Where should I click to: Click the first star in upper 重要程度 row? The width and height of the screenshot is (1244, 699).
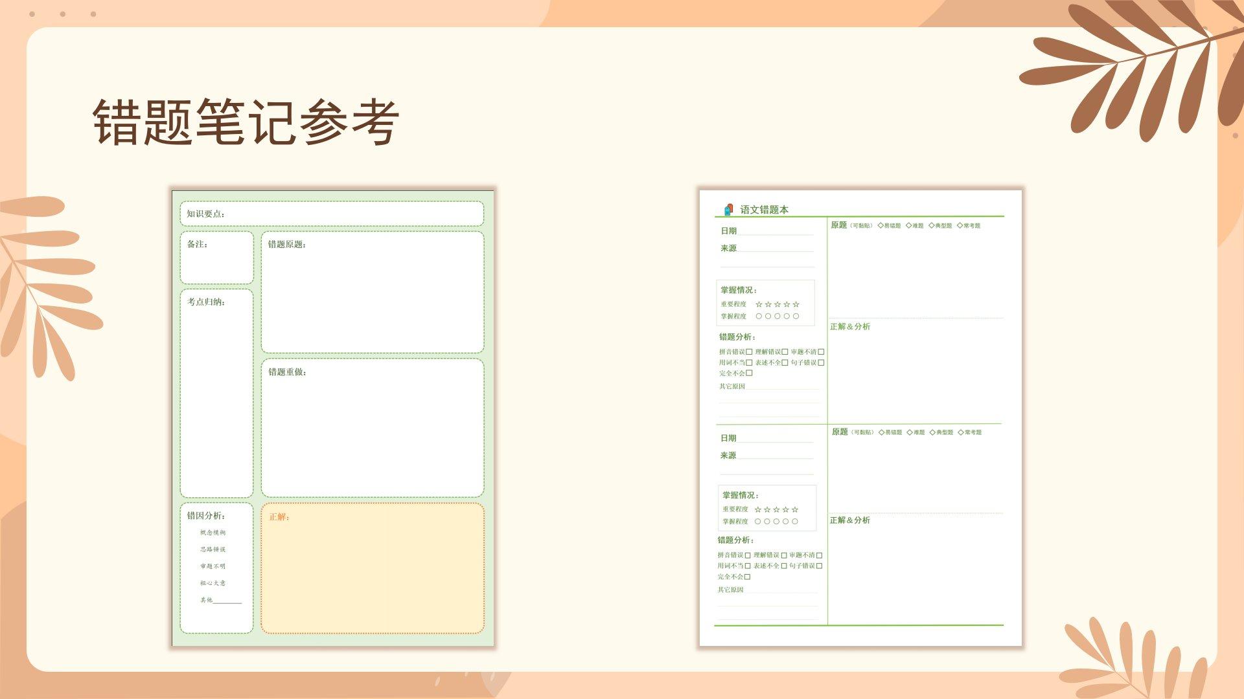point(759,304)
